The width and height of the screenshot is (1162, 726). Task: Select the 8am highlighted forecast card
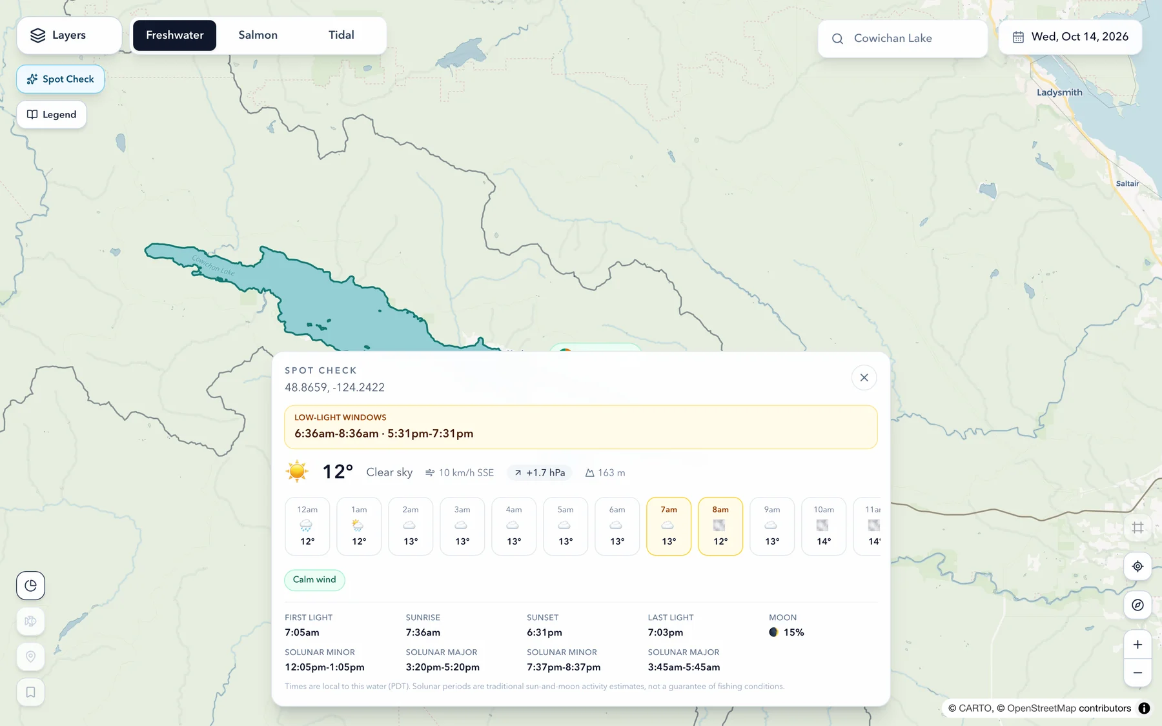tap(720, 526)
